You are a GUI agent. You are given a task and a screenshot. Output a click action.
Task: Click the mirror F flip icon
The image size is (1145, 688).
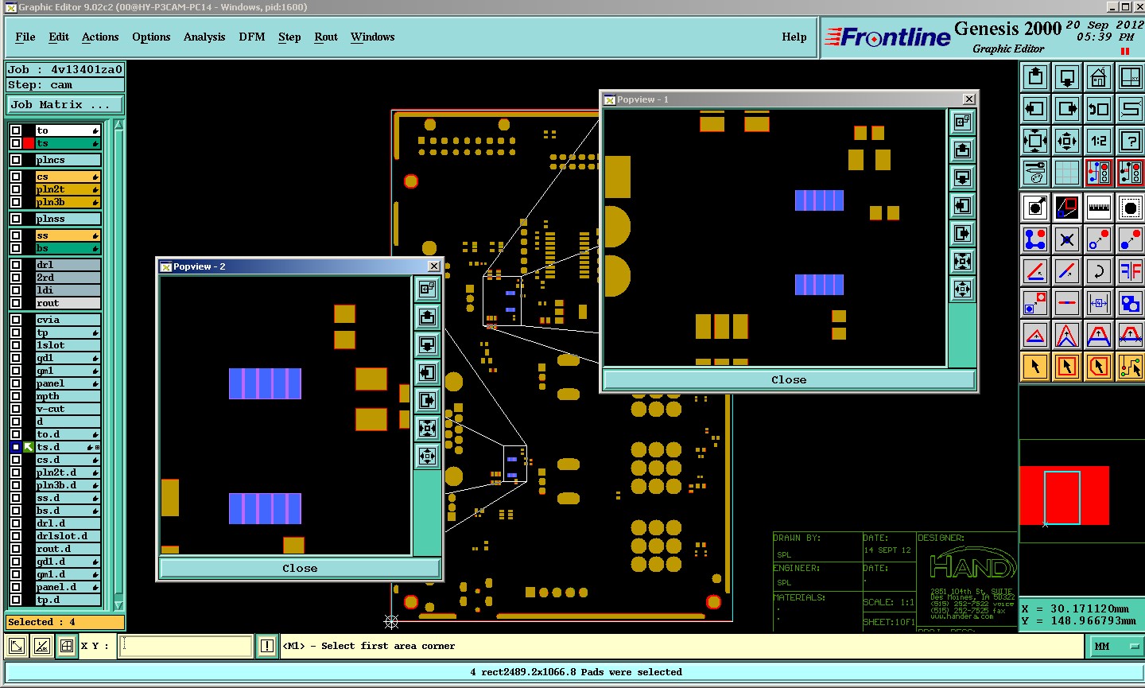[1130, 271]
